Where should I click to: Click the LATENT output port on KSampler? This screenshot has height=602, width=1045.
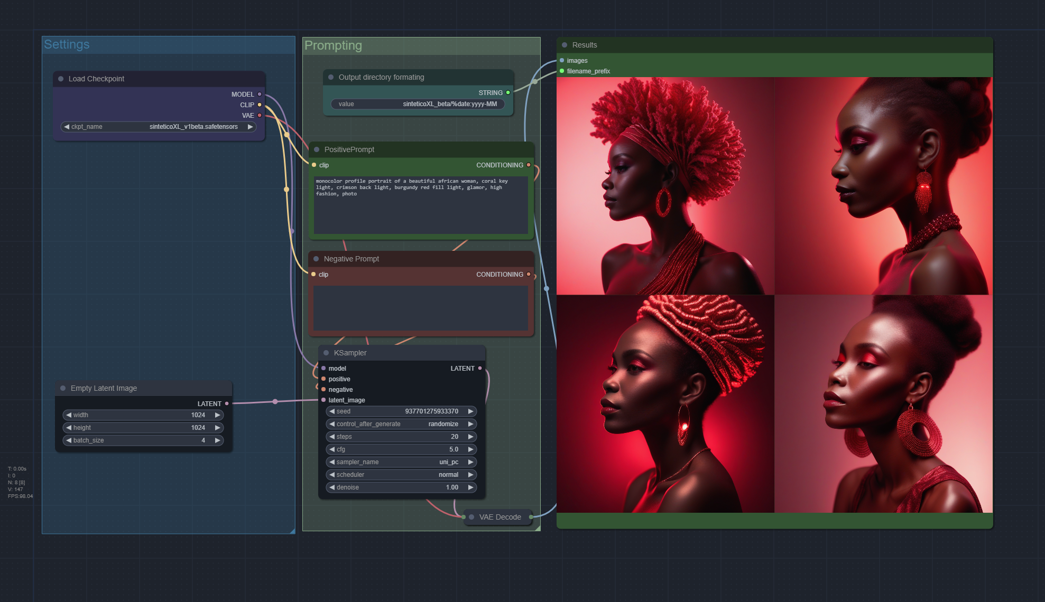point(480,368)
